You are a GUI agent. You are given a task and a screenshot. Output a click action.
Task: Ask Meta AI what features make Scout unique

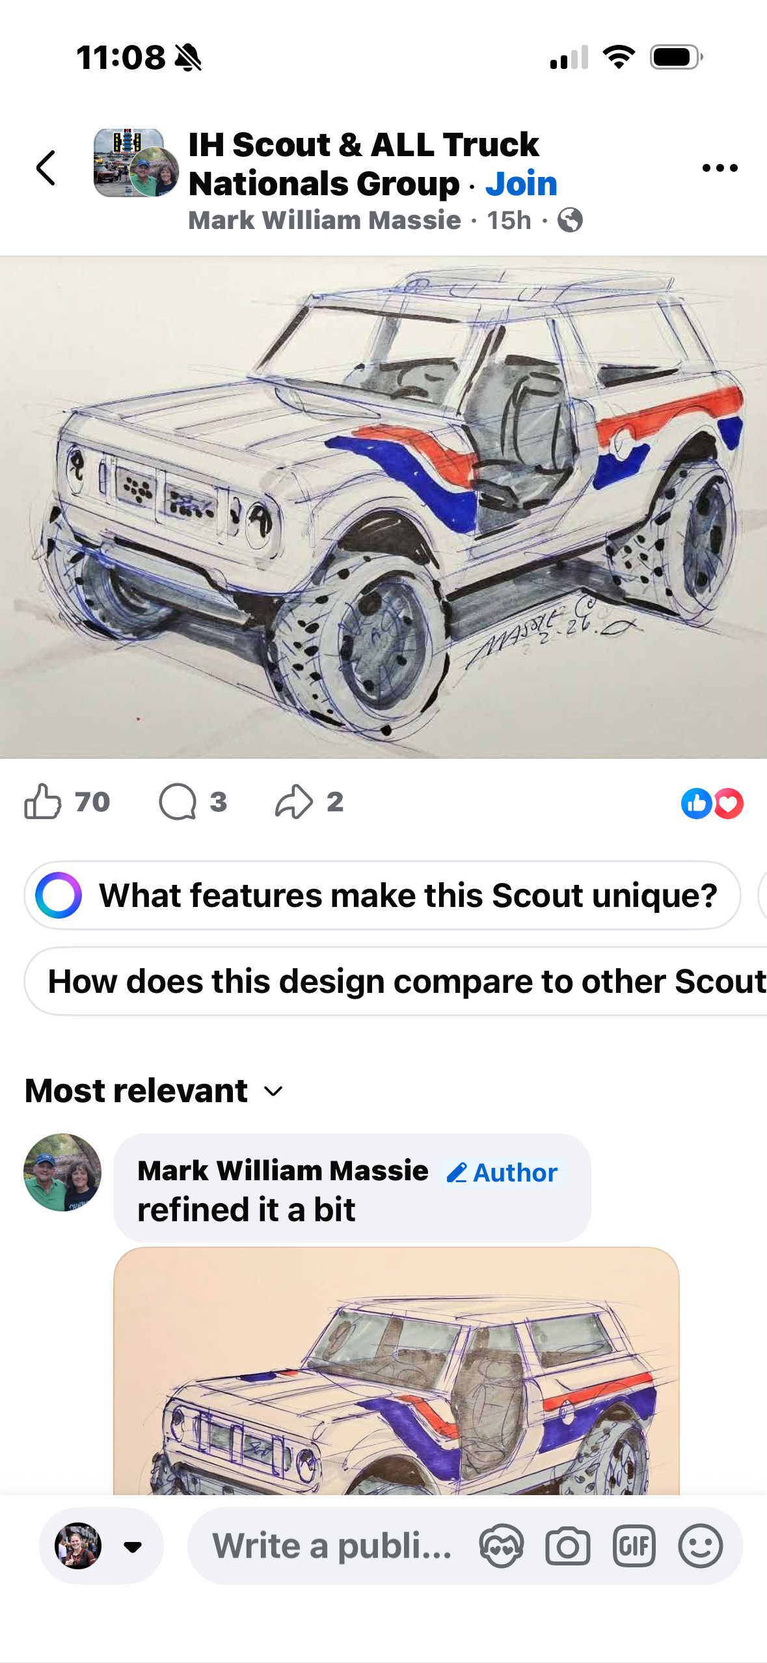tap(383, 895)
